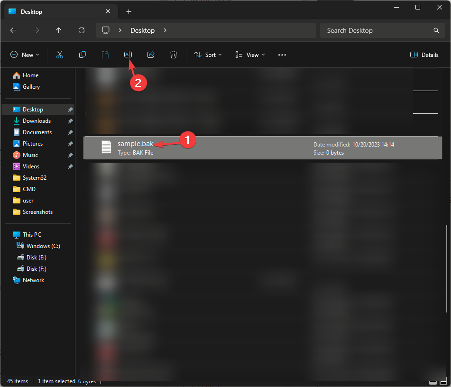Open System32 folder in sidebar
451x387 pixels.
tap(35, 178)
